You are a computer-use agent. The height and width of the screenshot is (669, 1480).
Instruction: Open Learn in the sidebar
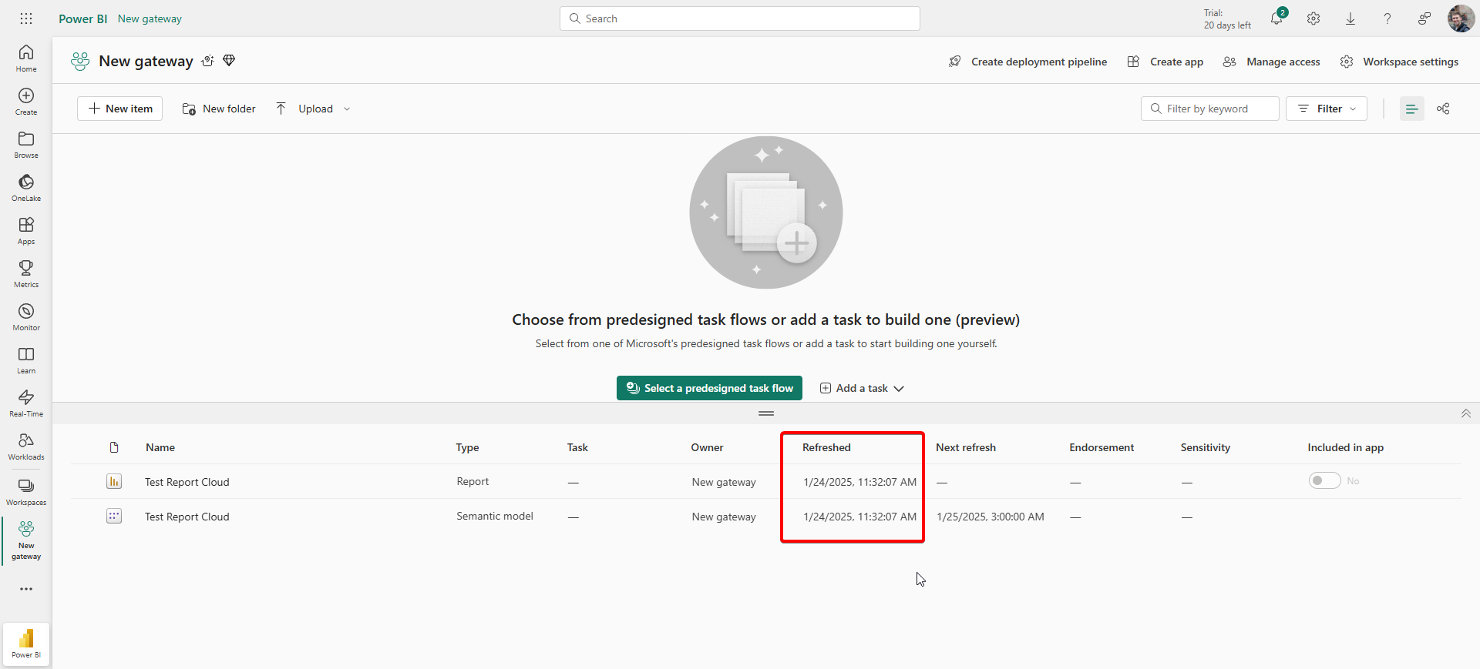tap(26, 360)
